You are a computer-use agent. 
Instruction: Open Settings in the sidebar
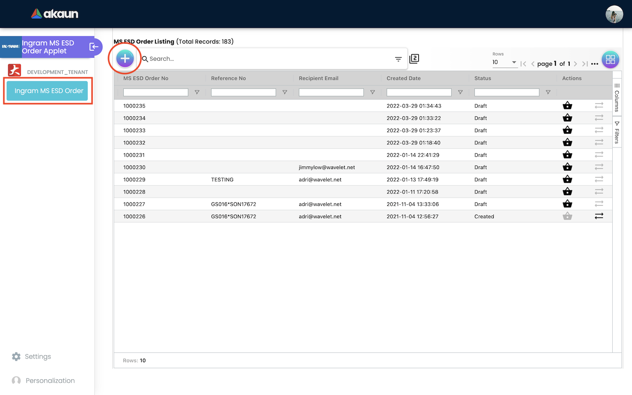pos(38,356)
